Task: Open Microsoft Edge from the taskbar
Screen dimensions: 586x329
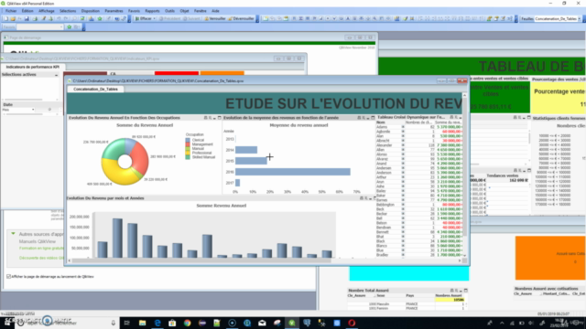Action: tap(157, 323)
